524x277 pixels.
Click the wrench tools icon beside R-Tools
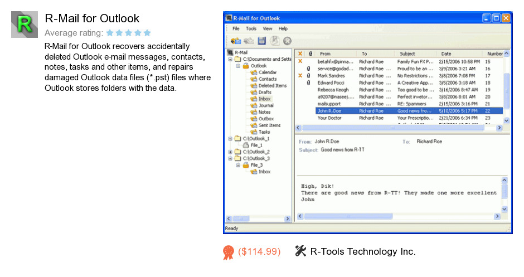pyautogui.click(x=300, y=251)
